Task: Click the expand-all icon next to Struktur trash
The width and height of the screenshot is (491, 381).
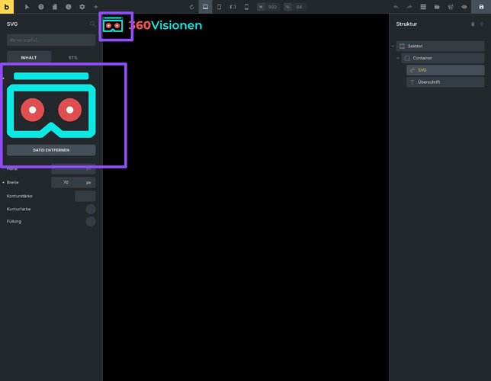Action: click(482, 24)
